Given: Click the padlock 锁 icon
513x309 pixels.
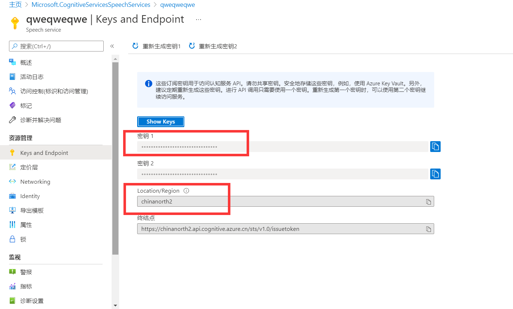Looking at the screenshot, I should (x=12, y=239).
